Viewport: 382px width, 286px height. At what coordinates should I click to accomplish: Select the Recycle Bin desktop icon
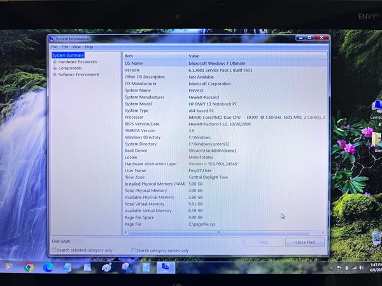click(x=376, y=242)
